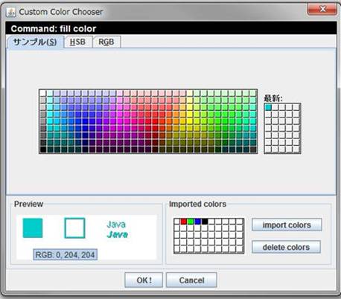Click the RGB: 0, 204, 204 label
341x299 pixels.
coord(65,254)
